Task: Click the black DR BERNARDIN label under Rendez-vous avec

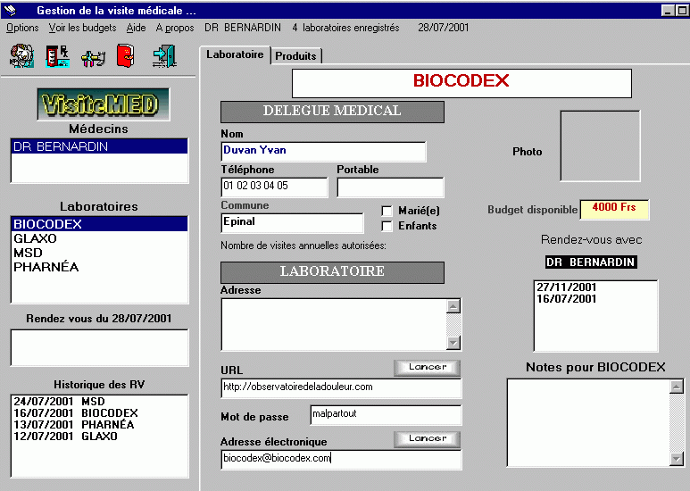Action: click(x=591, y=262)
